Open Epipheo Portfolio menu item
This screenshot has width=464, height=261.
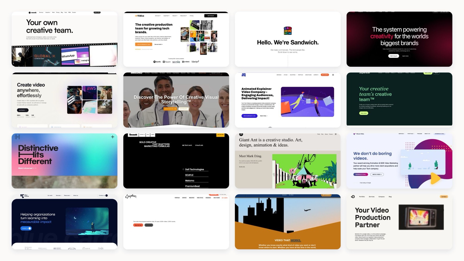tap(177, 198)
